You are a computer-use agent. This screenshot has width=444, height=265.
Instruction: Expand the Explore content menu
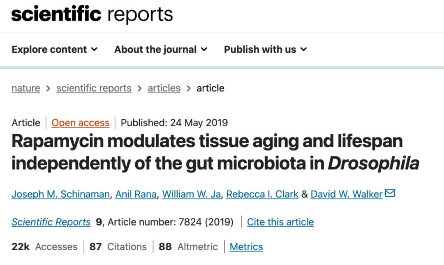54,49
